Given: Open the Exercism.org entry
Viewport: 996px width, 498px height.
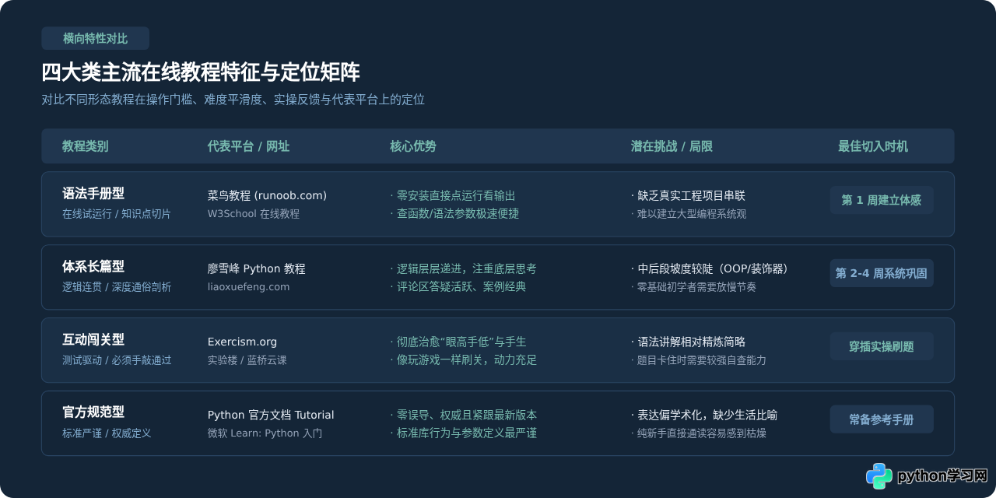Looking at the screenshot, I should (x=242, y=342).
